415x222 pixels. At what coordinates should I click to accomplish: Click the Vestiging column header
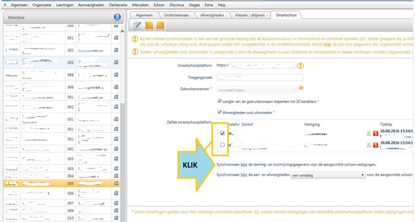click(x=312, y=124)
